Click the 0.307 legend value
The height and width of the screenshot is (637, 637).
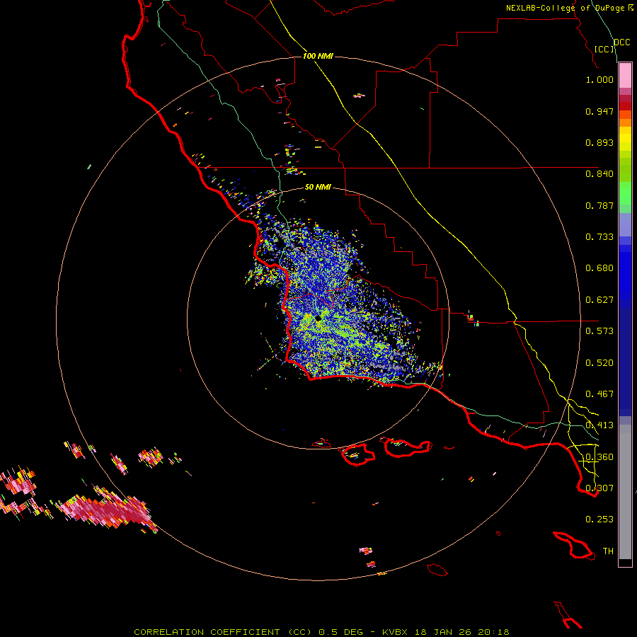(599, 488)
